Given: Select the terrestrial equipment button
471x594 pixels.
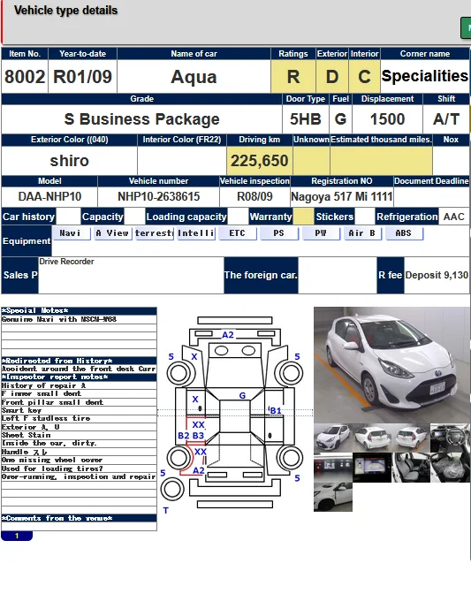Looking at the screenshot, I should pyautogui.click(x=154, y=233).
